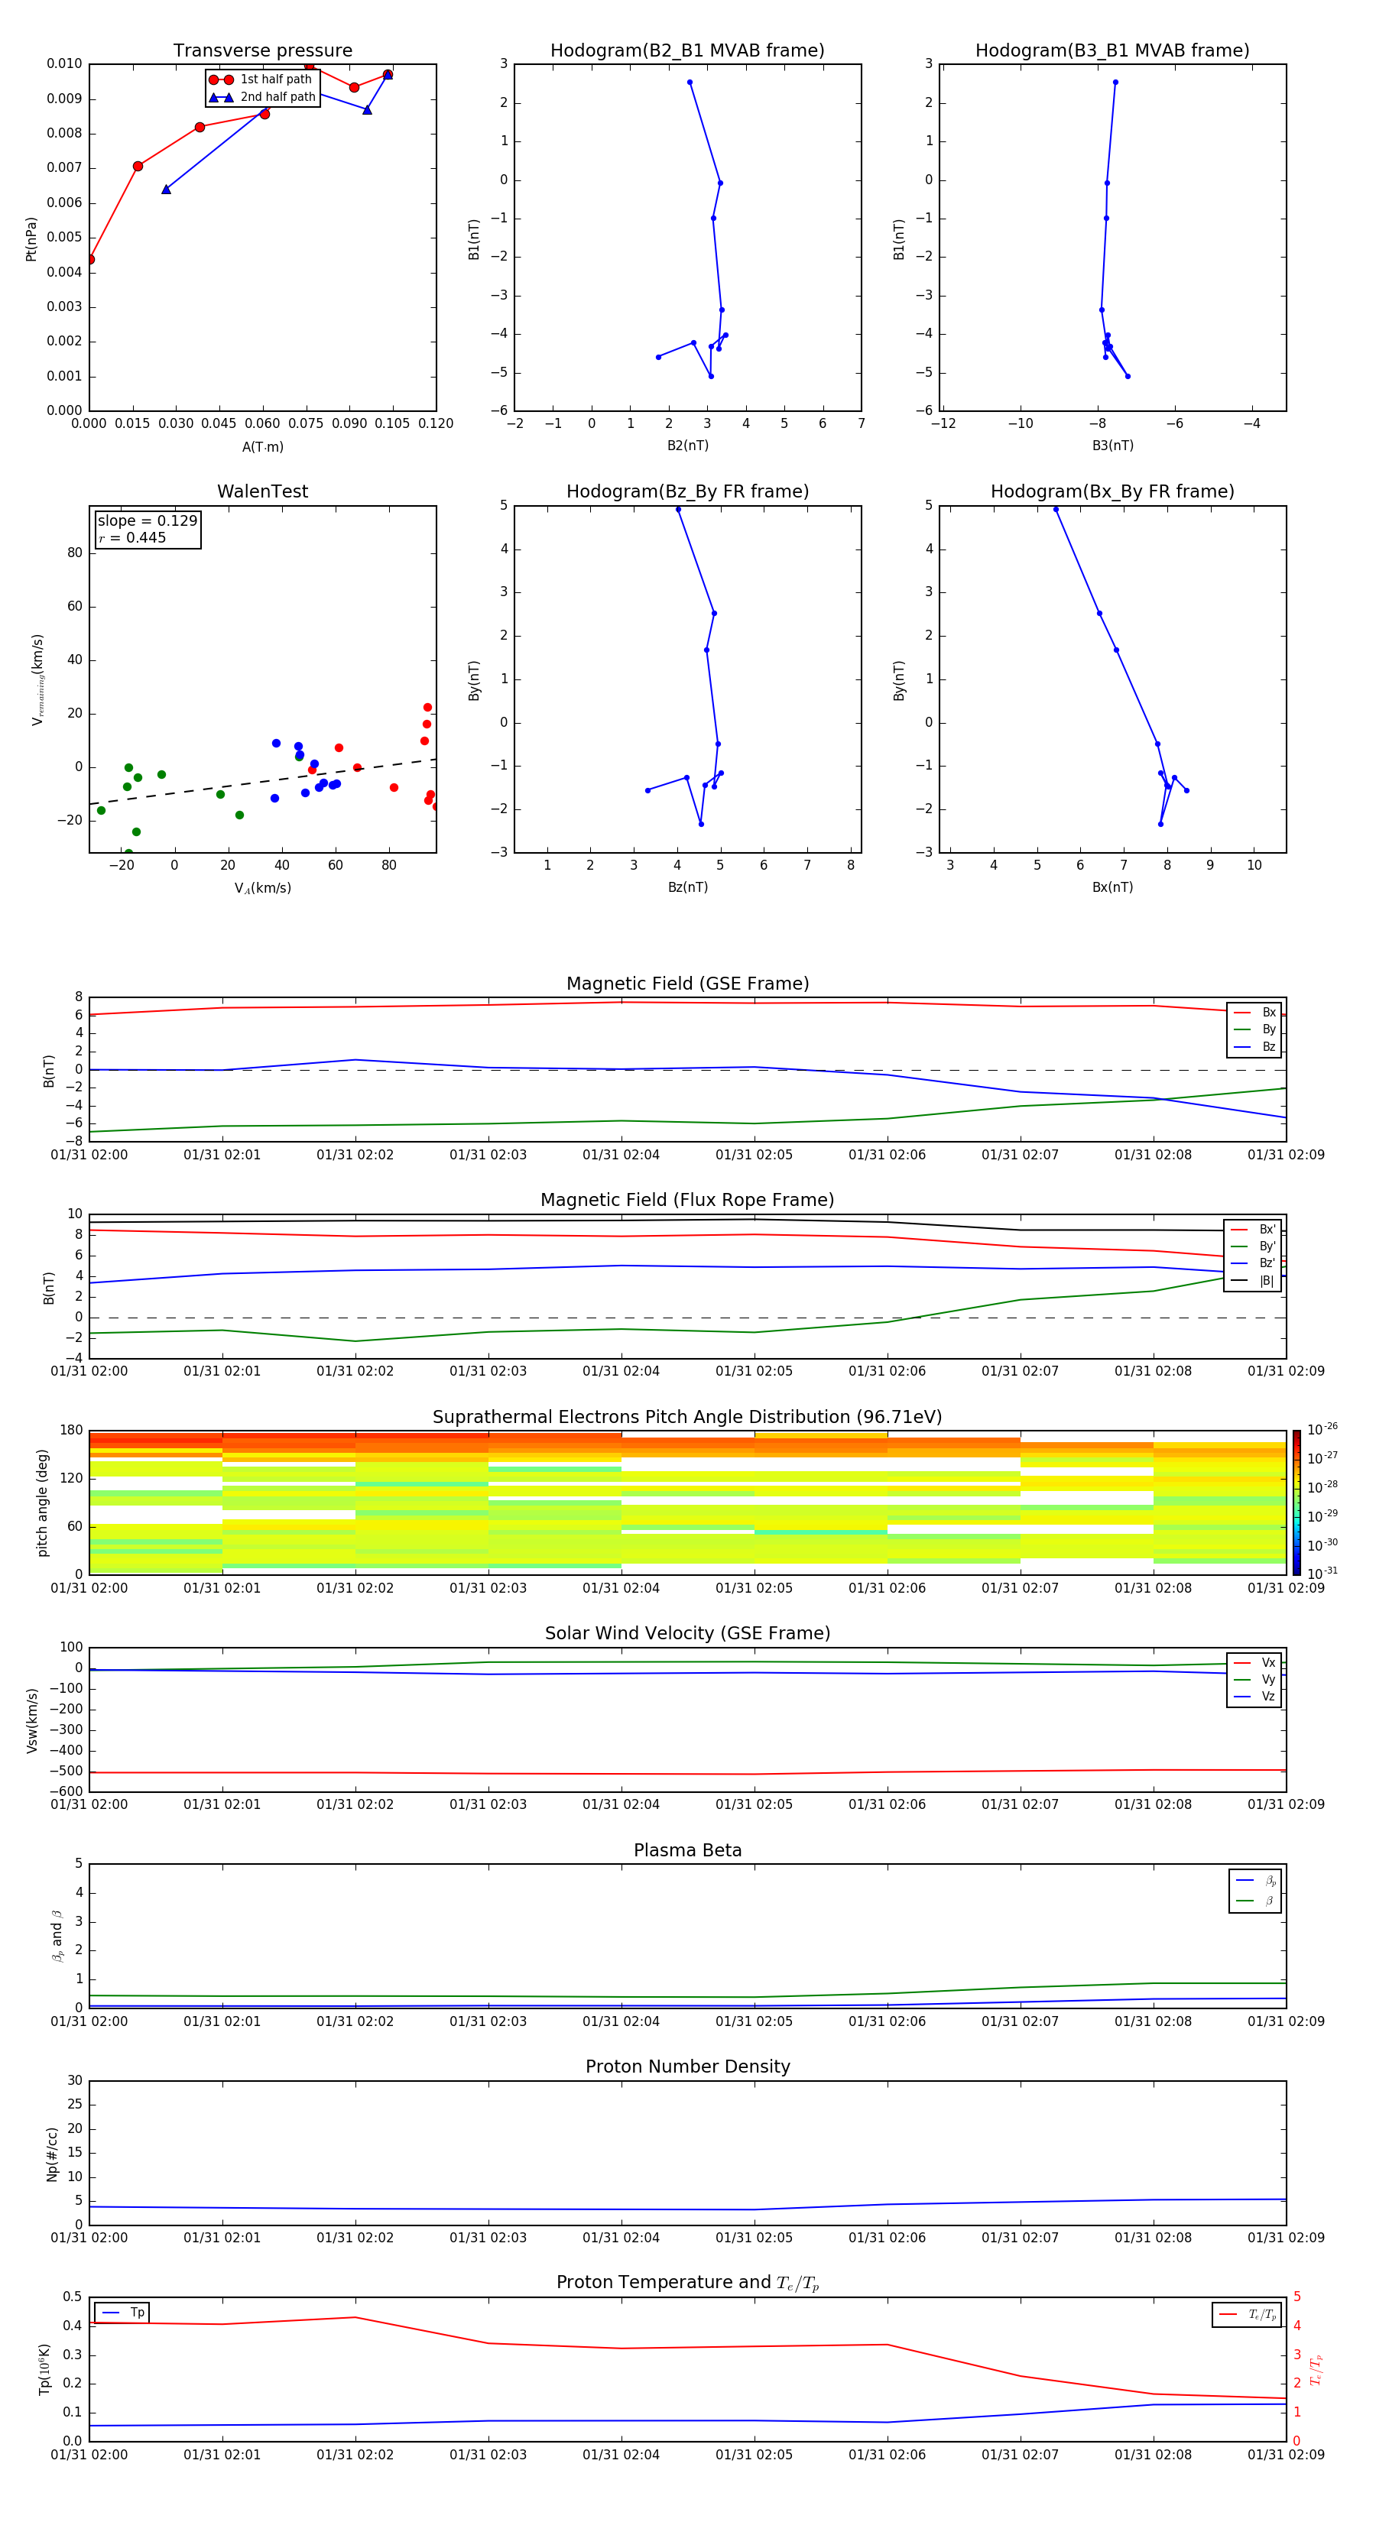Image resolution: width=1376 pixels, height=2522 pixels.
Task: Click '01/31 02:06' tick under Proton Number Density
Action: (x=888, y=2238)
